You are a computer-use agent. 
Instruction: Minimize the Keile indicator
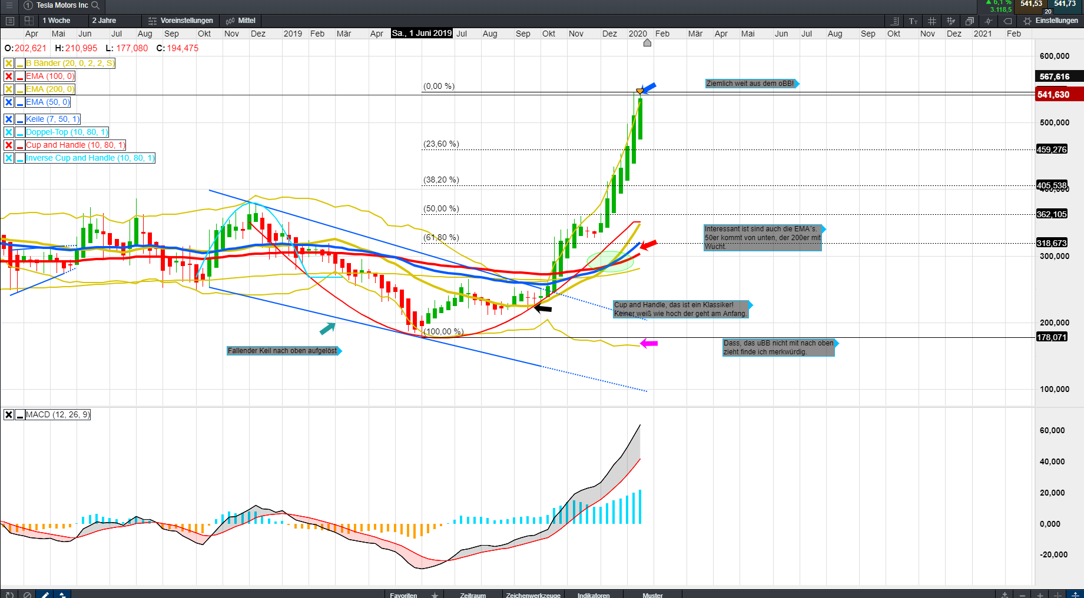(x=20, y=119)
